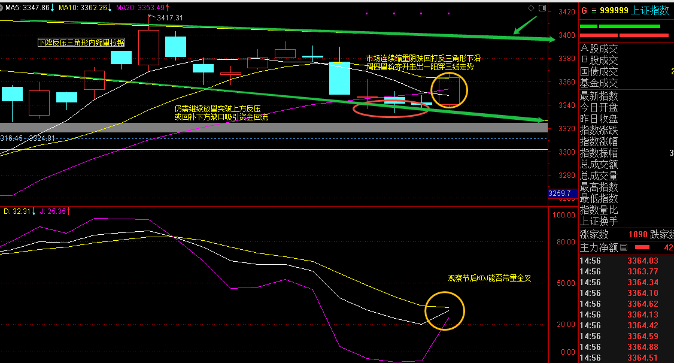The height and width of the screenshot is (363, 674).
Task: Click the red bar next to 主力净额
Action: pos(642,247)
